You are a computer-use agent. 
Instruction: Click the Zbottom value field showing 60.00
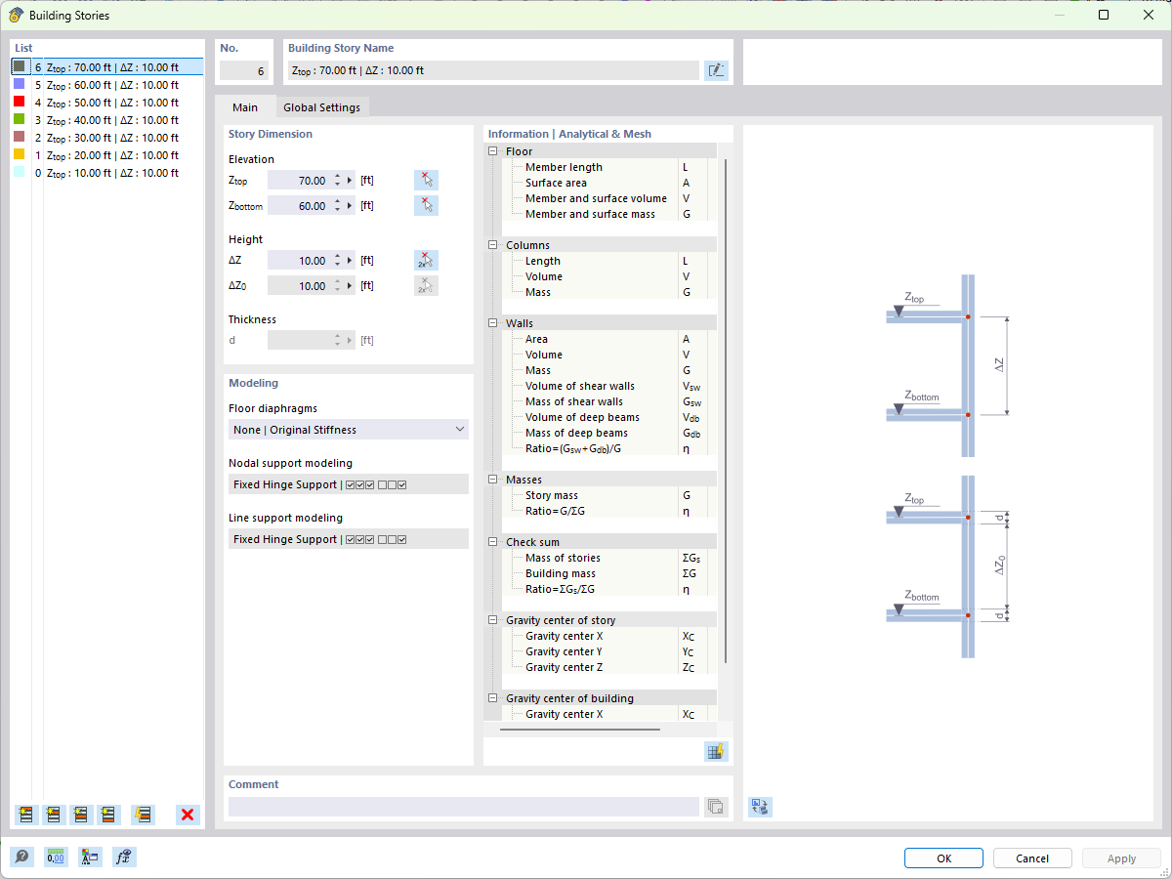300,206
